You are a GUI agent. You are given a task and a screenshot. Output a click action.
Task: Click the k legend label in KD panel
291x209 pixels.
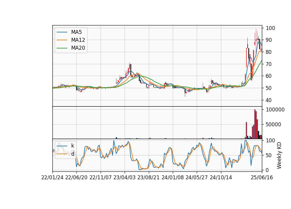point(72,146)
